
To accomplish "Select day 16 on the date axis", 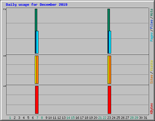I will pyautogui.click(x=77, y=118).
